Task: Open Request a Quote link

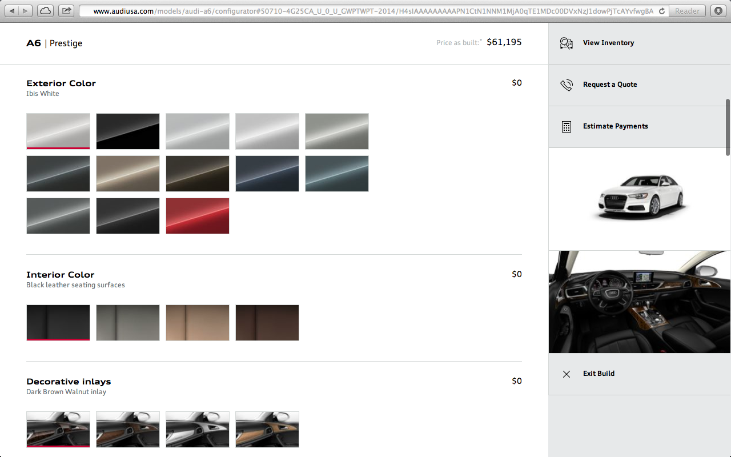Action: point(610,85)
